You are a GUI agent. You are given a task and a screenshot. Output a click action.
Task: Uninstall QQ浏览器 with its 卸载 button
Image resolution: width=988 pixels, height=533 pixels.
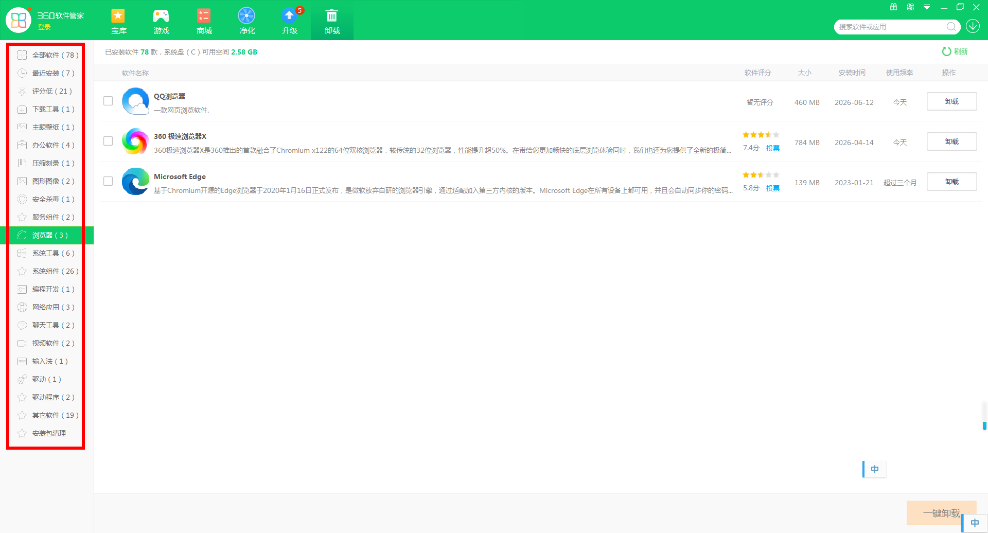pos(951,101)
